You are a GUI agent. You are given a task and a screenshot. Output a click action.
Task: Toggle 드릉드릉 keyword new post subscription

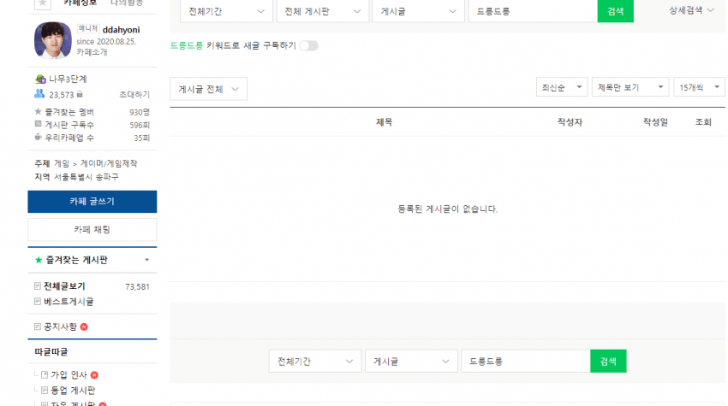click(308, 45)
